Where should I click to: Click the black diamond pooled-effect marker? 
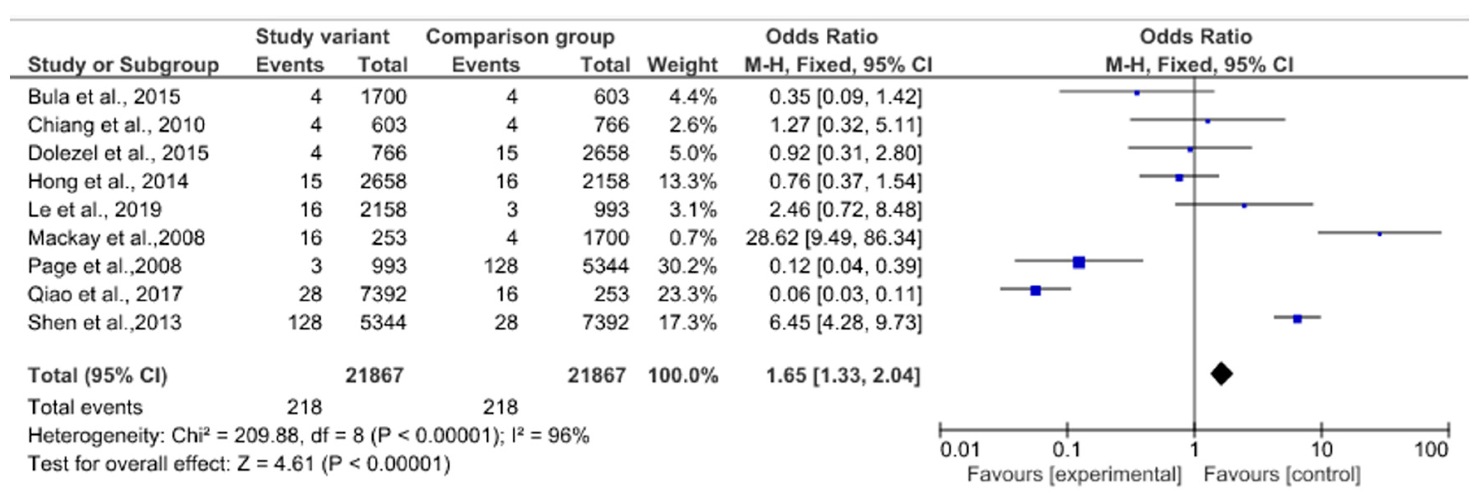tap(1221, 374)
